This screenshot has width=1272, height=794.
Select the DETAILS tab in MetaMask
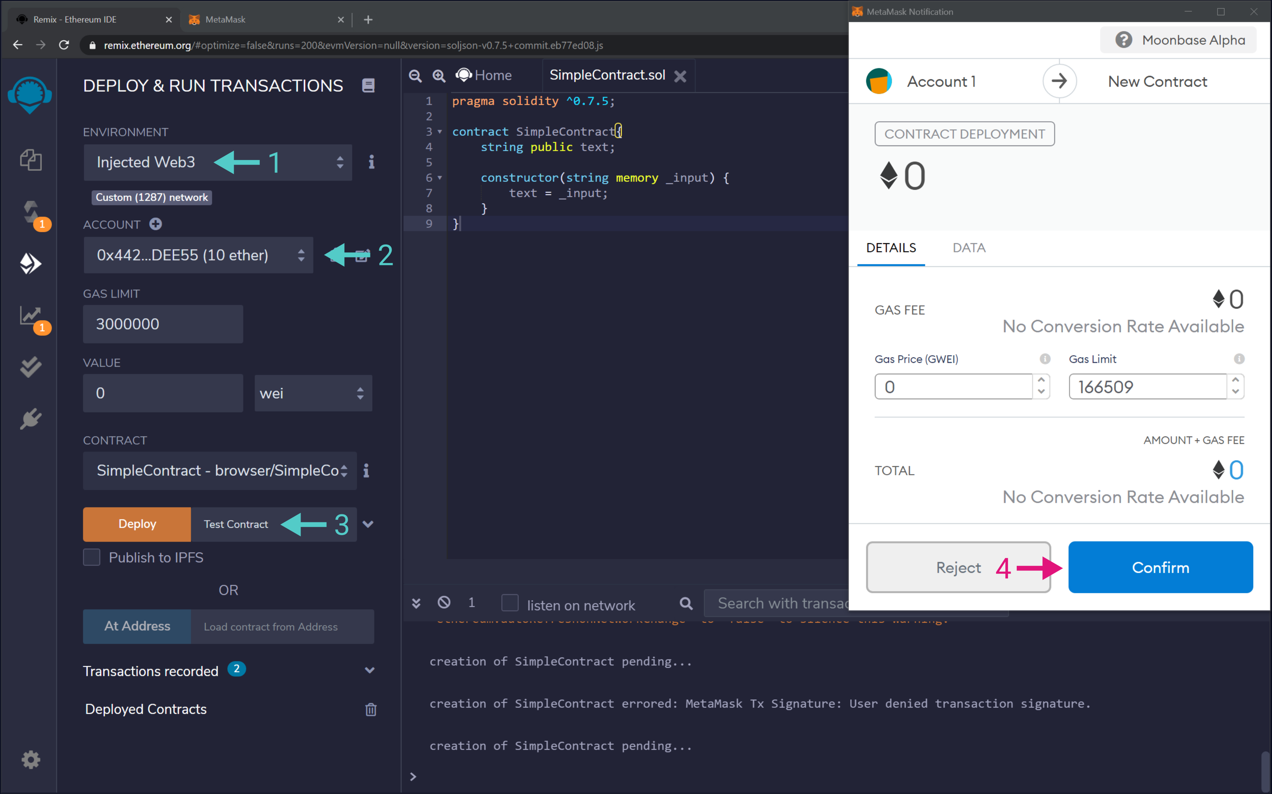[x=891, y=248]
